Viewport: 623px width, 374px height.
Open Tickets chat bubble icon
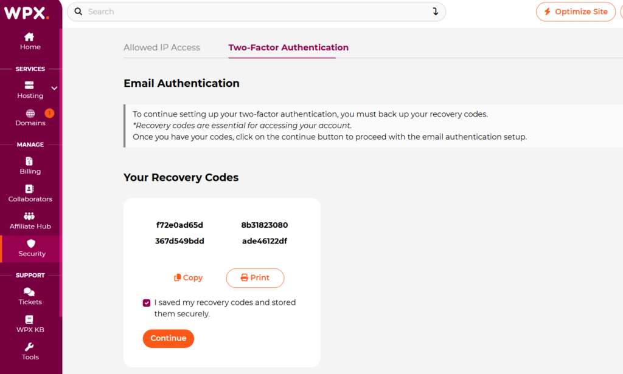click(29, 292)
